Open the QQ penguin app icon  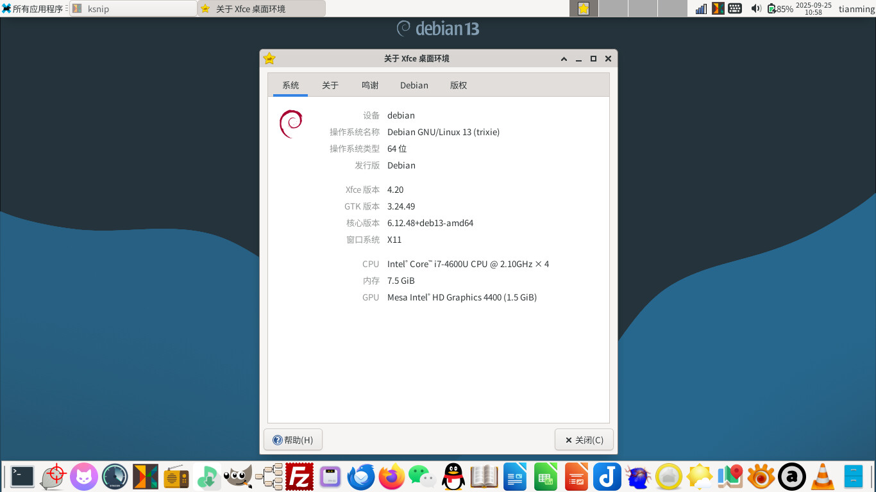(453, 477)
